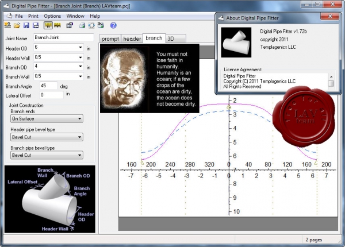
Task: Click the printer setup icon
Action: (101, 25)
